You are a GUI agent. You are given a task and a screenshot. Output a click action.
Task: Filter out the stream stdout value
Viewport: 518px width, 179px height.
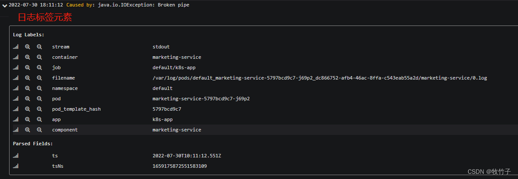pyautogui.click(x=39, y=47)
